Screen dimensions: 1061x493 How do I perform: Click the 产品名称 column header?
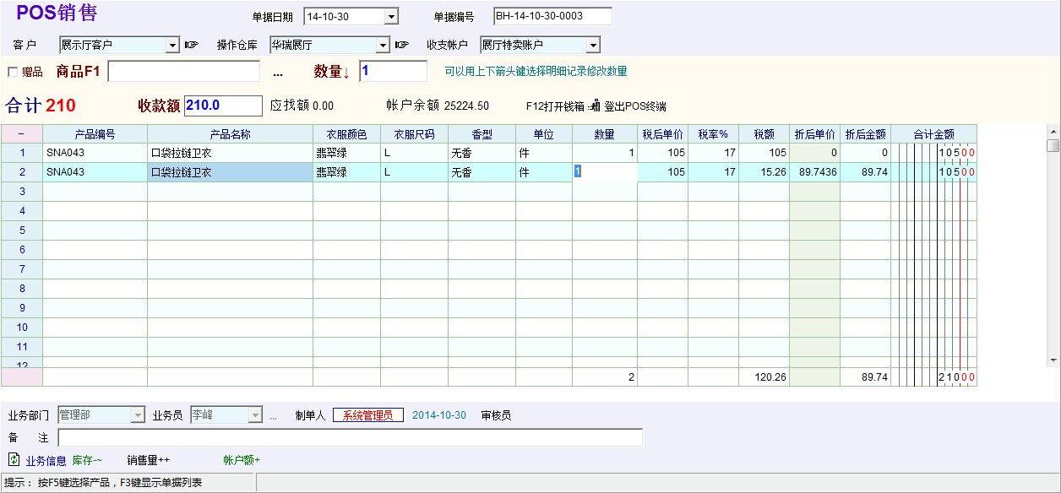pos(230,134)
